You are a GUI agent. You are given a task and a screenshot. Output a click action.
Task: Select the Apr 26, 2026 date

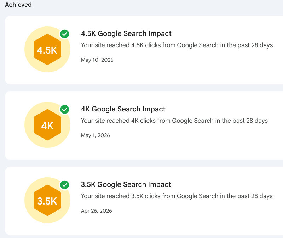click(x=96, y=211)
